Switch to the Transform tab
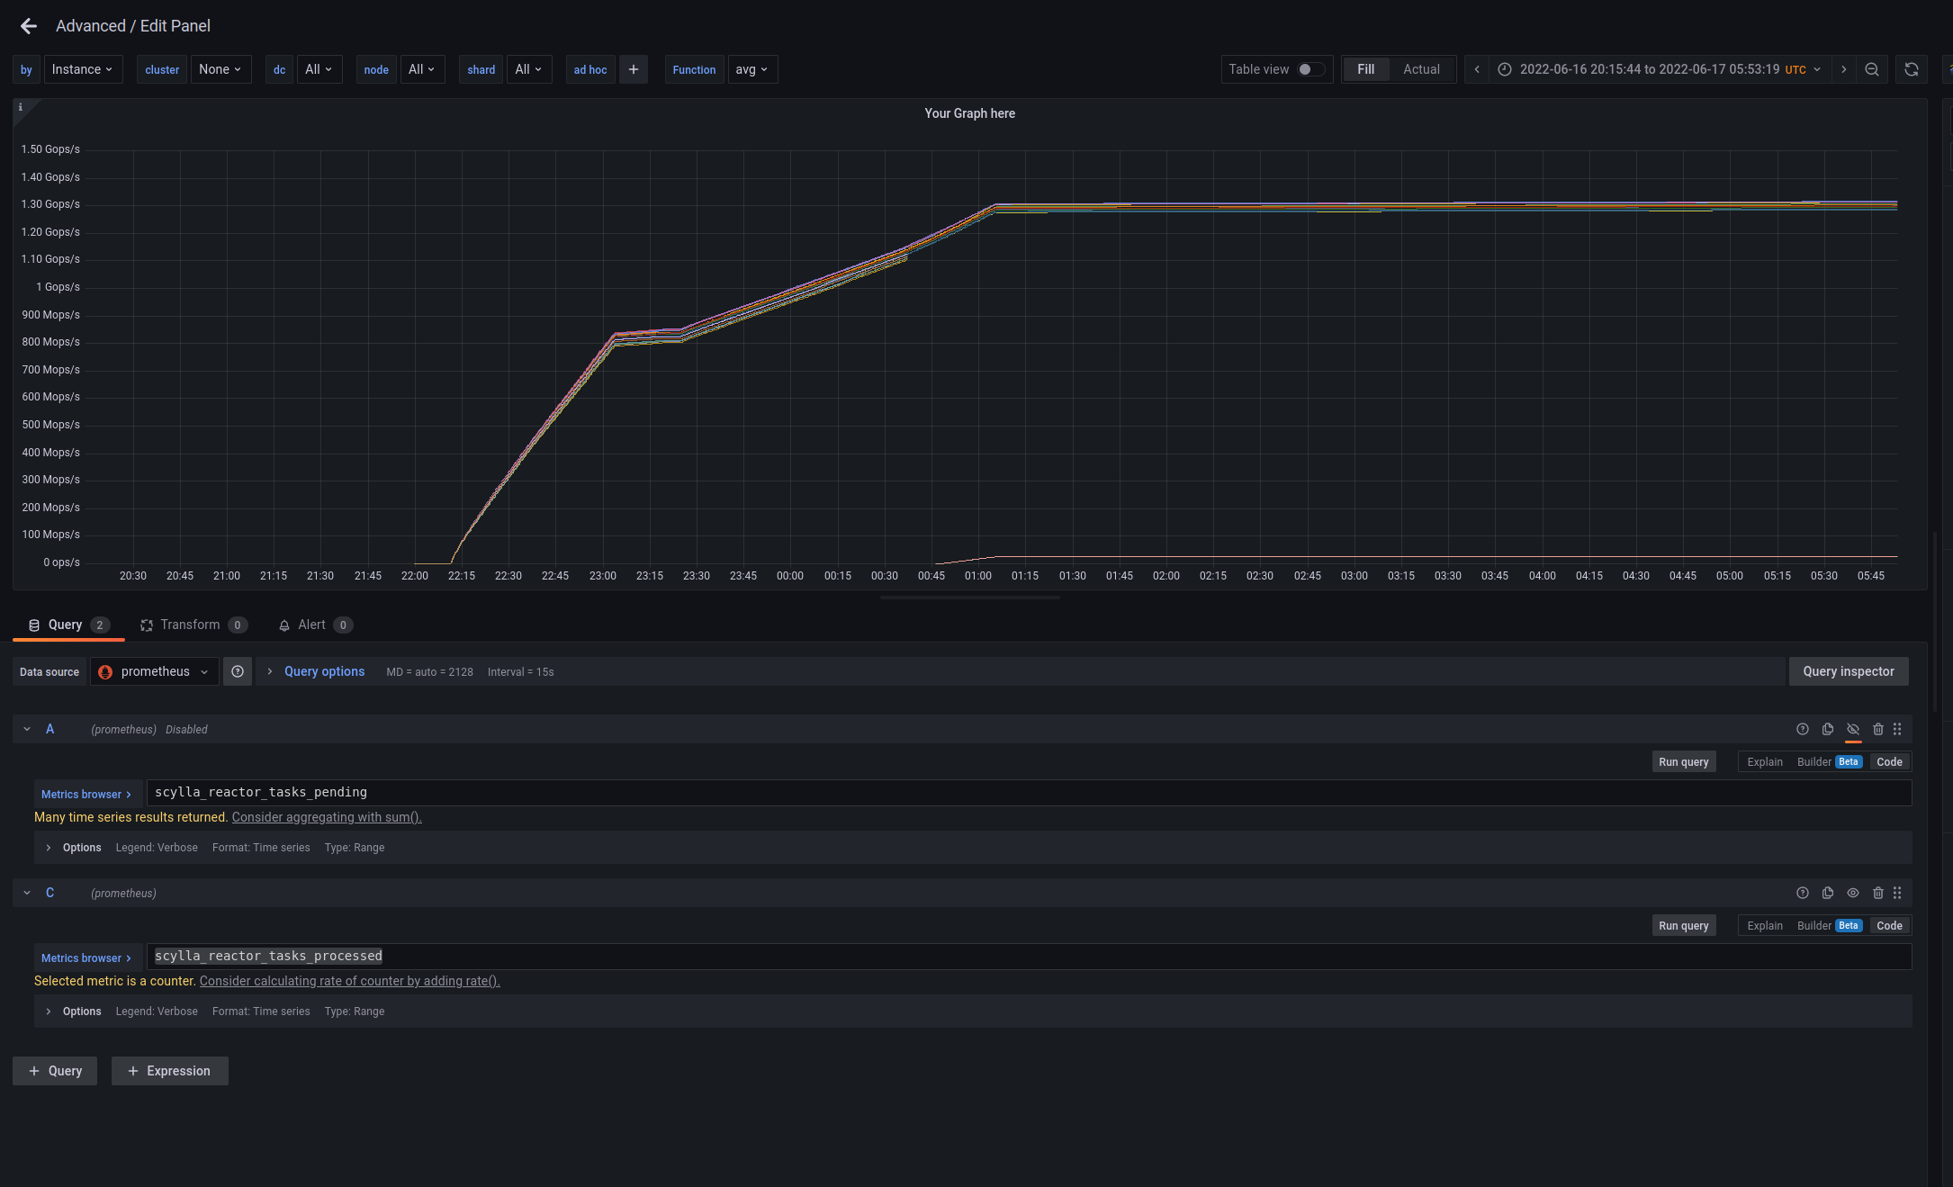Viewport: 1953px width, 1187px height. click(x=191, y=625)
